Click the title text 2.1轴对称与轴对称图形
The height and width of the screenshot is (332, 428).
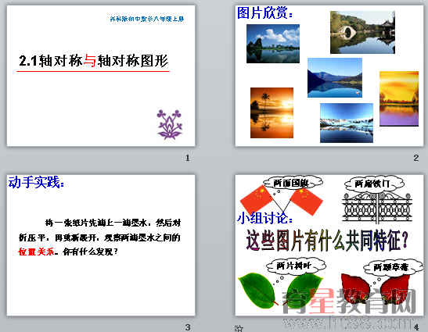(x=93, y=60)
